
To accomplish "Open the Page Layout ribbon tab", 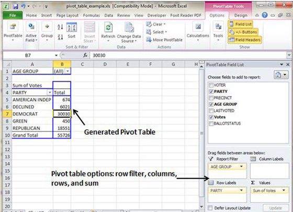I will coord(67,15).
